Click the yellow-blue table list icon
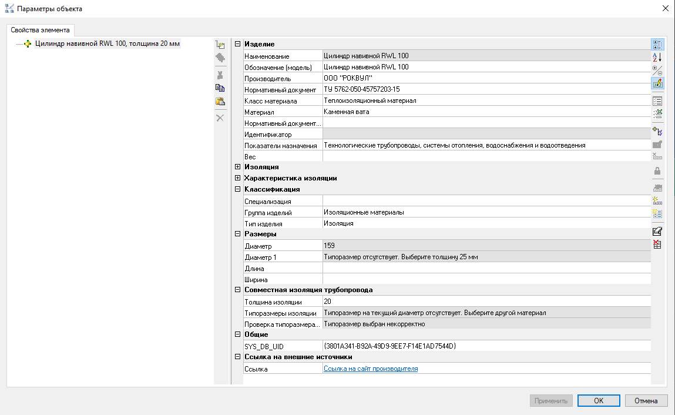Screen dimensions: 675x415 [657, 214]
